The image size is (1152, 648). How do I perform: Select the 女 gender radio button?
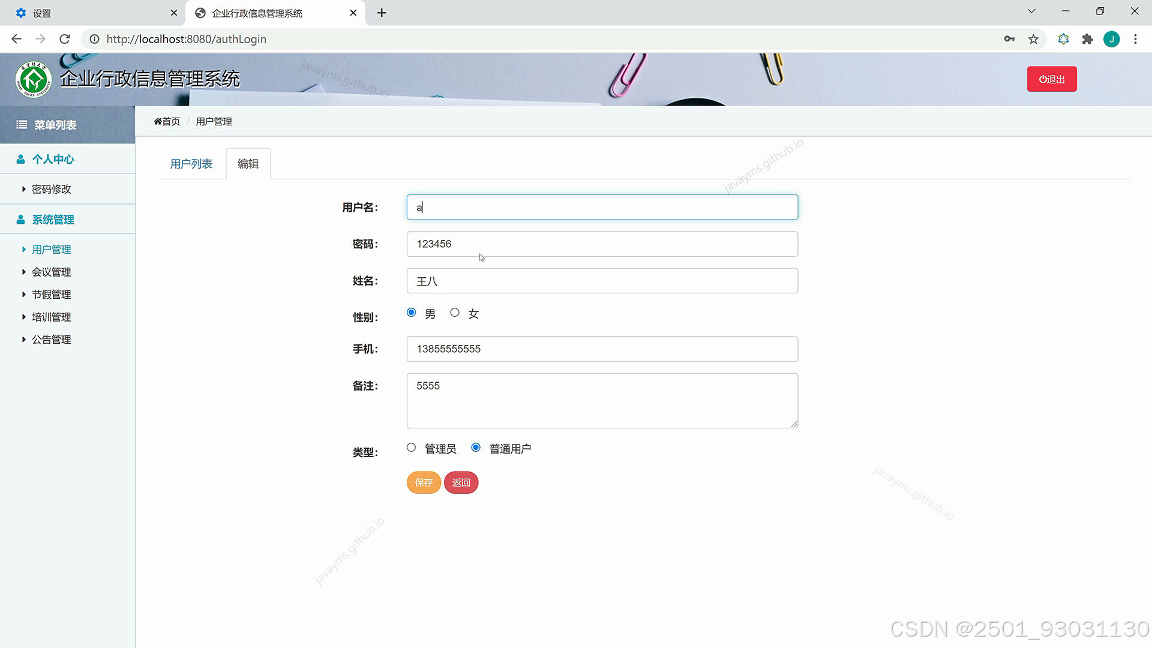(455, 313)
